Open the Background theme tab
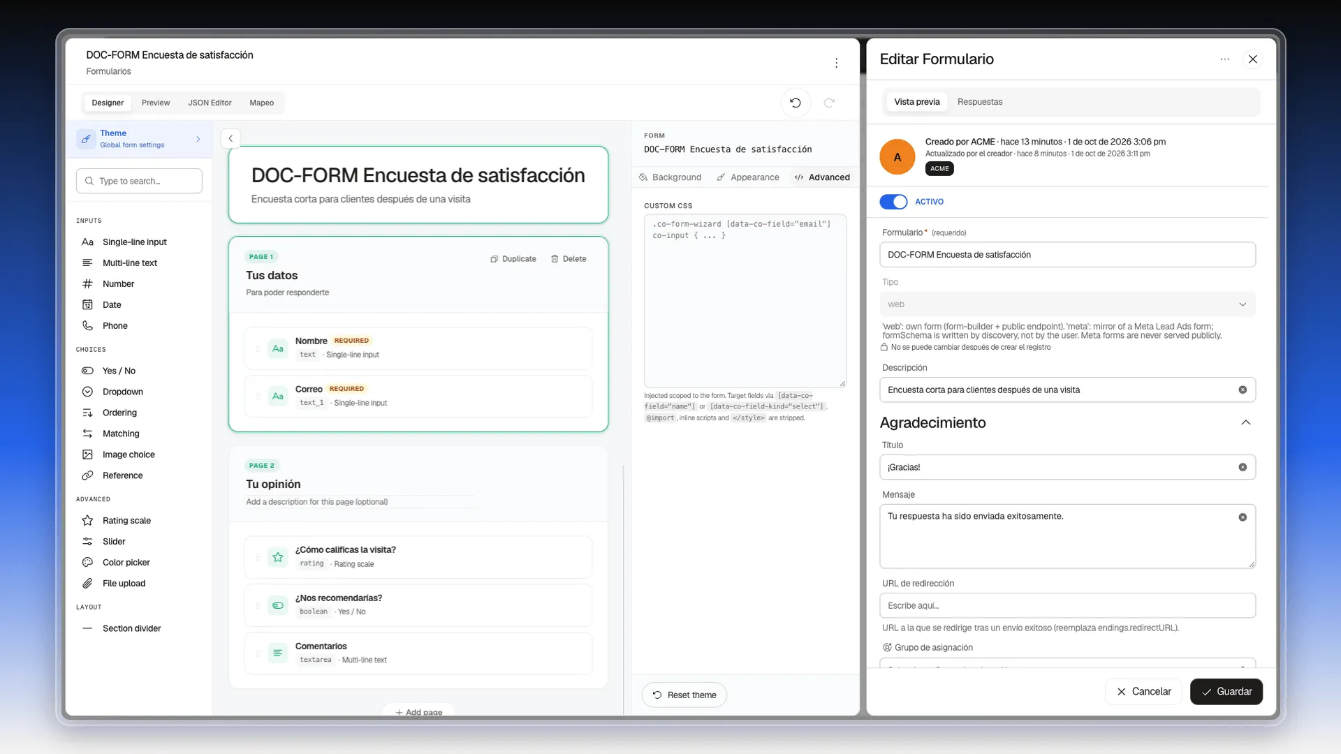 click(x=670, y=177)
